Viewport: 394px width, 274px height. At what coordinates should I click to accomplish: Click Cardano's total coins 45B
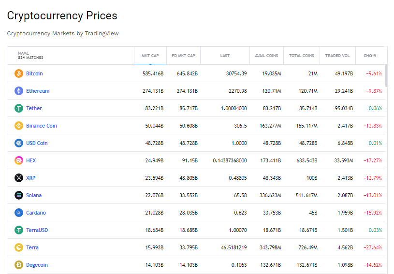coord(313,213)
